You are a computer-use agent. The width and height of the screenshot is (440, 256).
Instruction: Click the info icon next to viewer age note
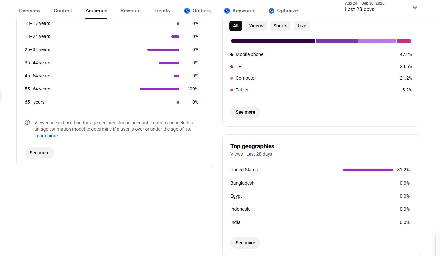[27, 123]
